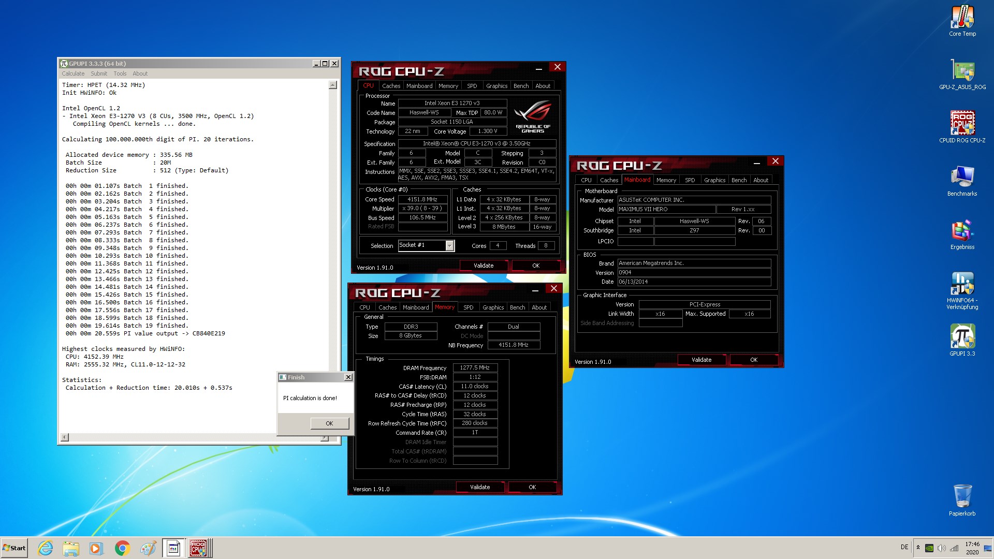Viewport: 994px width, 559px height.
Task: Switch to CPU tab in Mainboard window
Action: [586, 180]
